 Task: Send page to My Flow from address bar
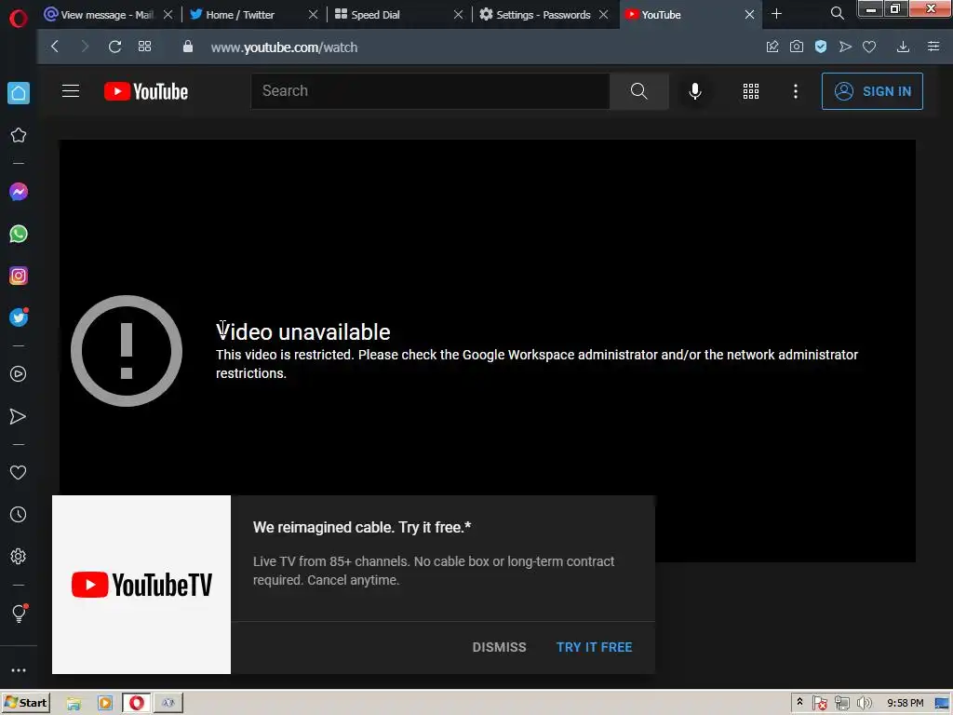point(845,47)
